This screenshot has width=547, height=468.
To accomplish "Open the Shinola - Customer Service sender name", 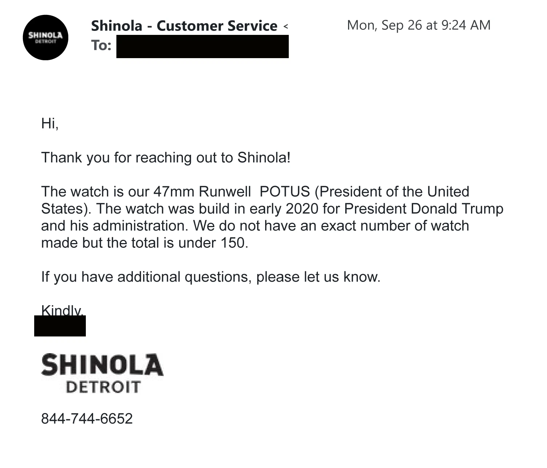I will 184,26.
